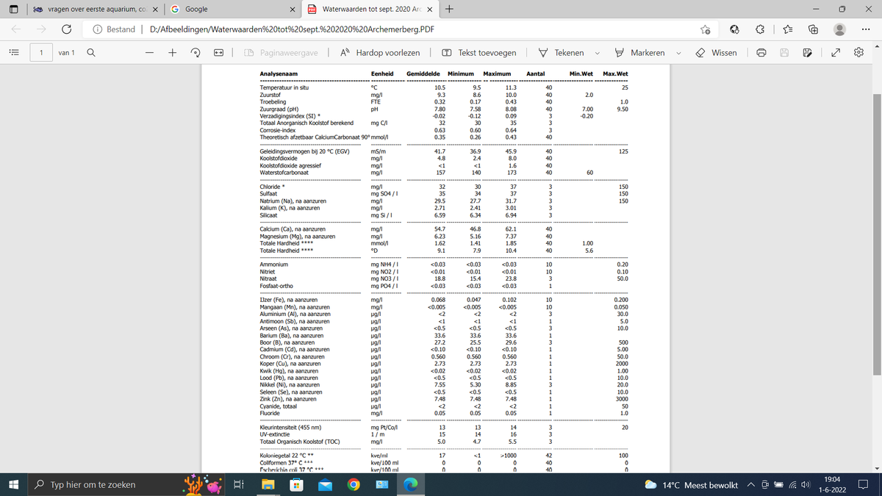
Task: Open the browser profile avatar
Action: pyautogui.click(x=840, y=29)
